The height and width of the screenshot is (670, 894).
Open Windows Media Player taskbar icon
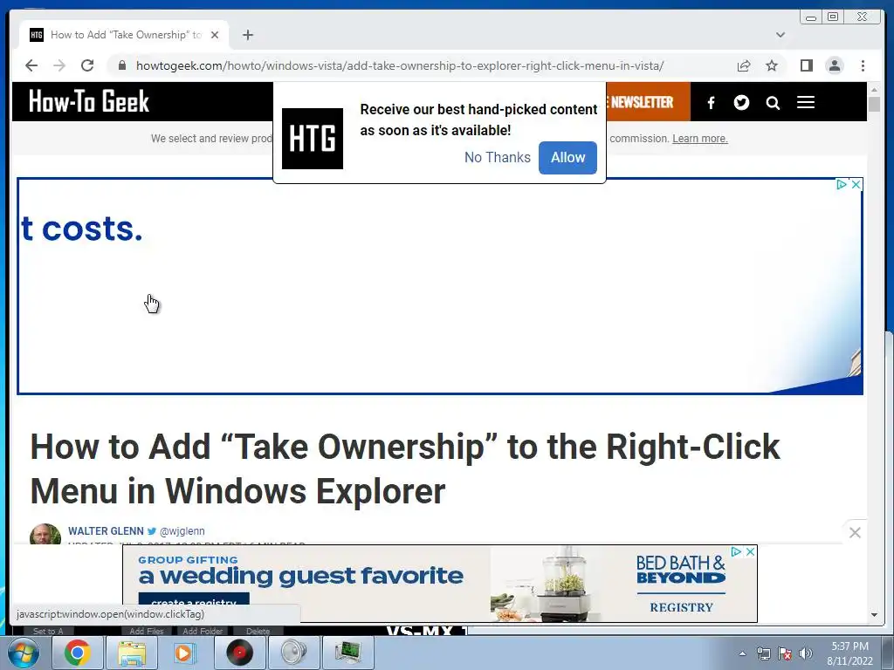(184, 653)
